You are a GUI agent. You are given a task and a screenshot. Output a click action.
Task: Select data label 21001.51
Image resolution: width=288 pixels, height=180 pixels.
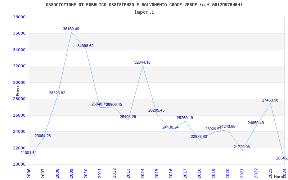pyautogui.click(x=28, y=153)
